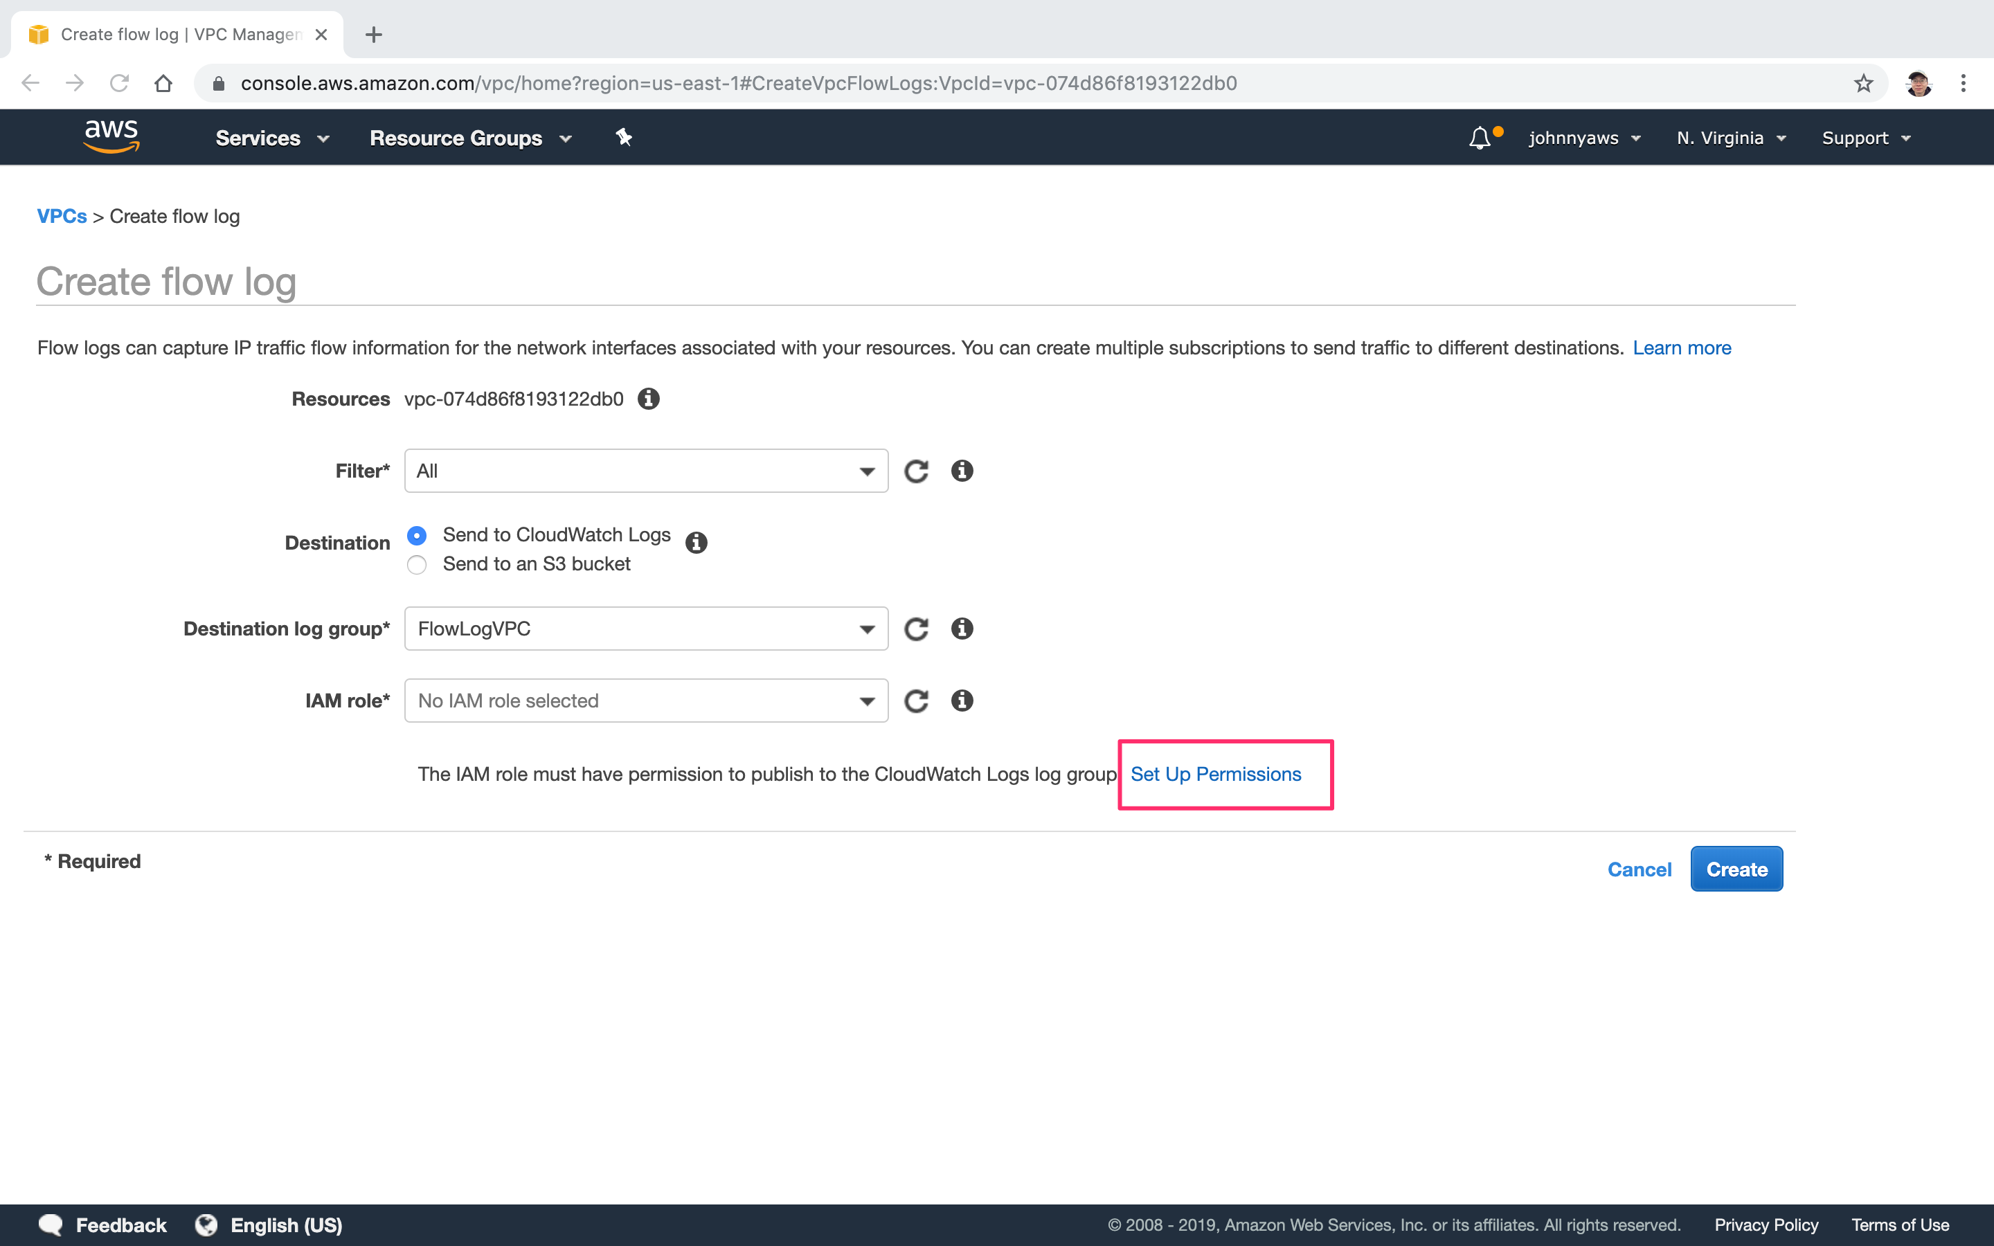Open the IAM role dropdown
1994x1246 pixels.
pyautogui.click(x=646, y=701)
